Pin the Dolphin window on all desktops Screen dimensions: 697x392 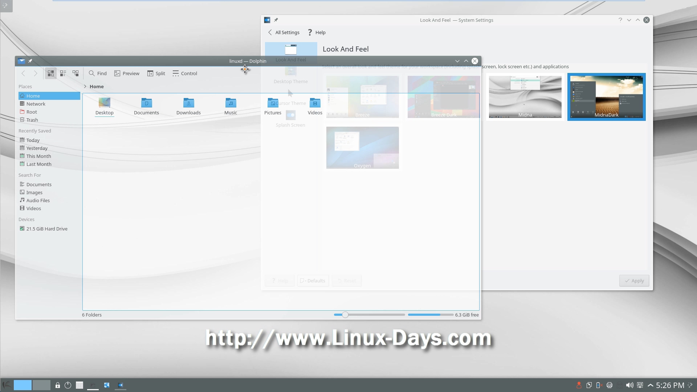30,61
